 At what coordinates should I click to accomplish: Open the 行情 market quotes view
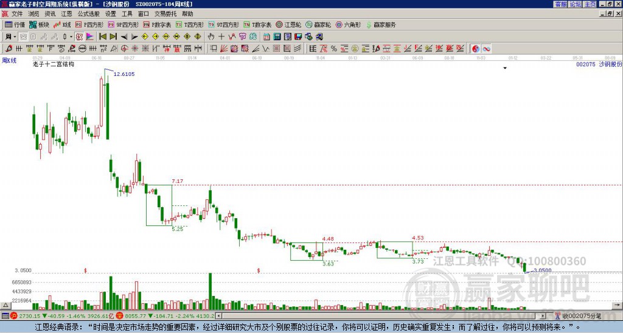[15, 24]
